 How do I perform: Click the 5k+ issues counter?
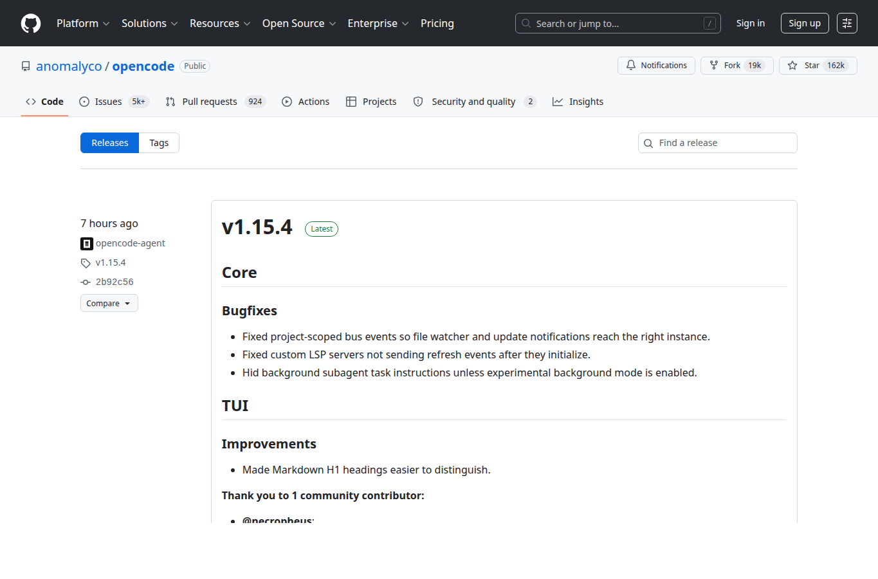pyautogui.click(x=138, y=102)
